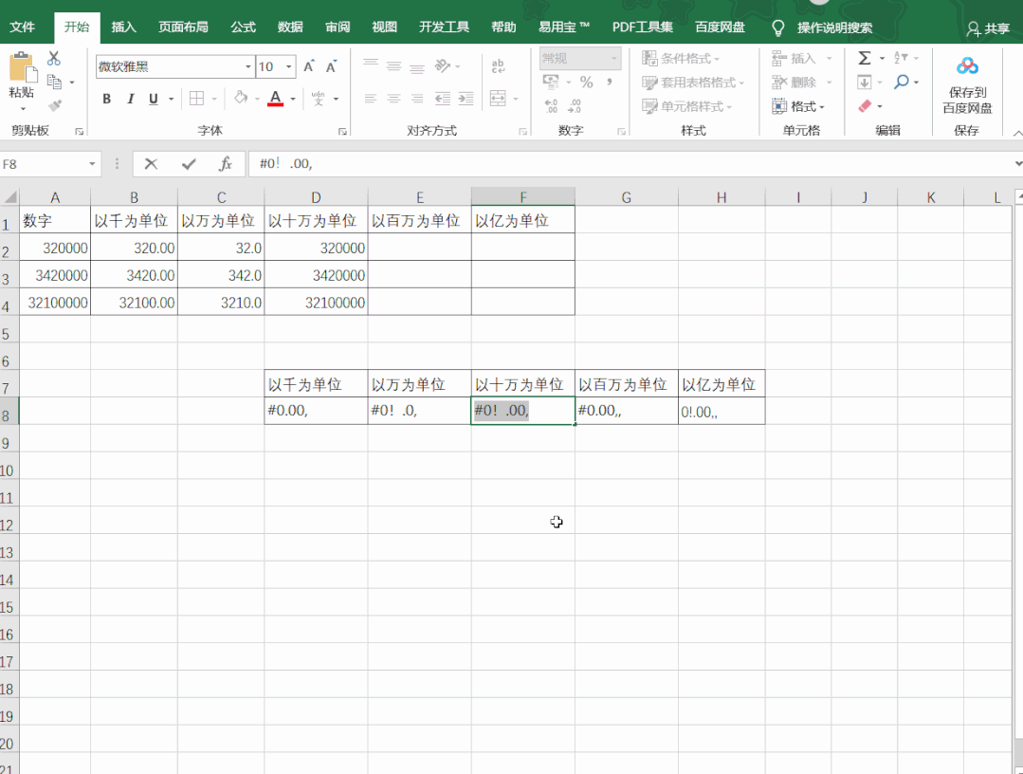Click the Insert Function fx icon
This screenshot has height=774, width=1023.
(x=226, y=164)
